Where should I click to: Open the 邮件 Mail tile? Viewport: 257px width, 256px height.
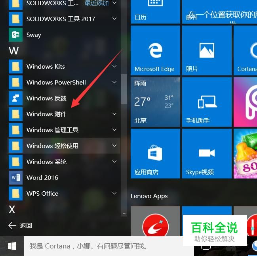(219, 12)
